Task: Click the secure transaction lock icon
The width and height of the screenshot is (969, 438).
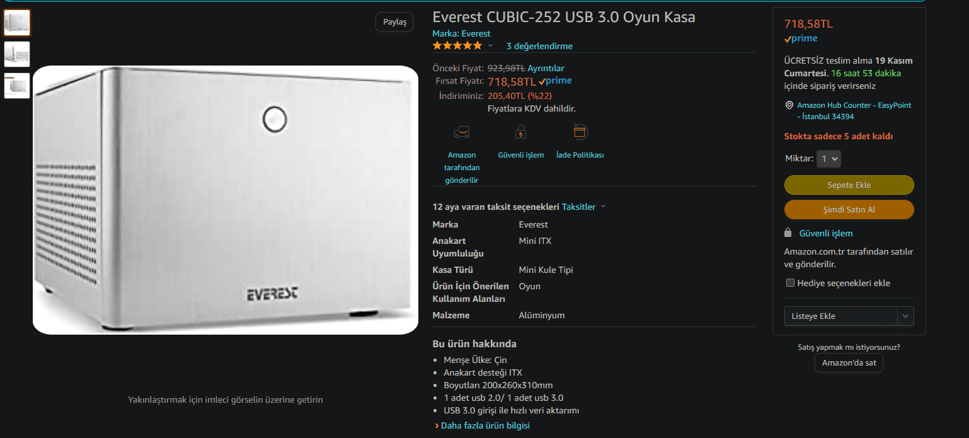Action: (520, 132)
